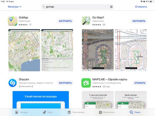Tap the Shazam app icon
Screen dimensions: 155x116
pyautogui.click(x=13, y=83)
